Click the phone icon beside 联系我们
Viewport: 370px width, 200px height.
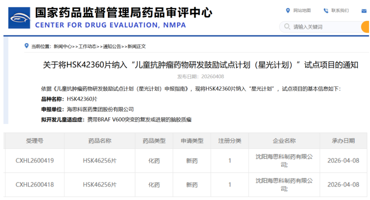(326, 11)
